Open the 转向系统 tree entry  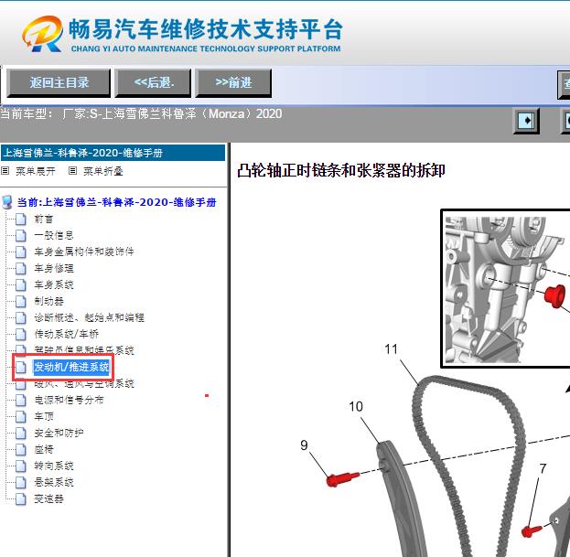54,466
